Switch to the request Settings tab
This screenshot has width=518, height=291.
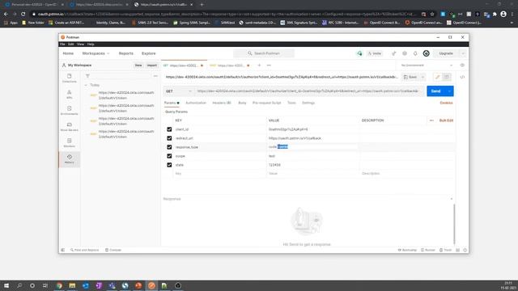[308, 103]
